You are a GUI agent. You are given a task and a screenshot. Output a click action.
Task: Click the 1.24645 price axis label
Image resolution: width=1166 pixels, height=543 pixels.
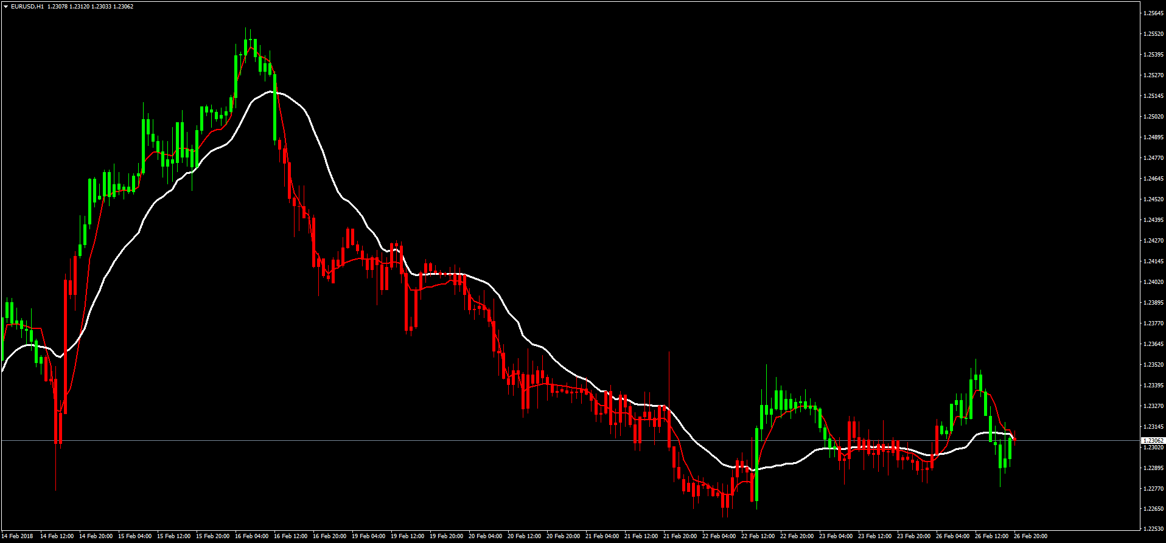pos(1154,179)
